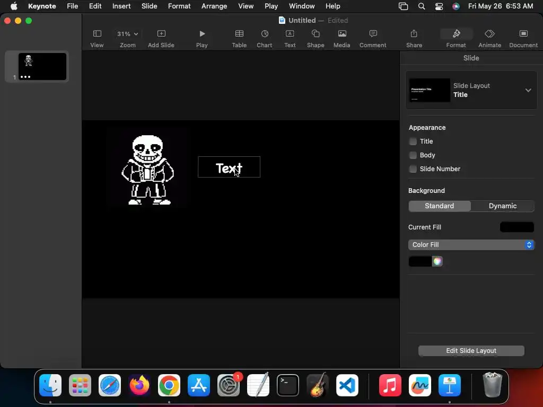Viewport: 543px width, 407px height.
Task: Open Keynote icon in the Dock
Action: tap(450, 385)
